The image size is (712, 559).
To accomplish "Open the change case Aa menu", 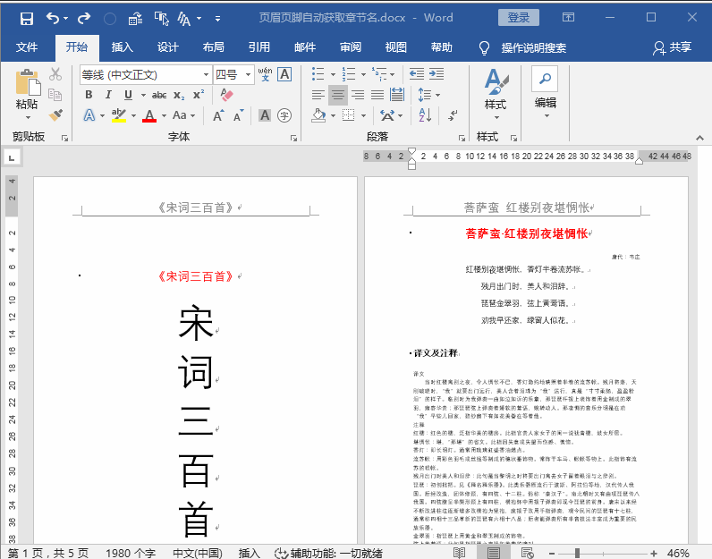I will click(x=183, y=115).
